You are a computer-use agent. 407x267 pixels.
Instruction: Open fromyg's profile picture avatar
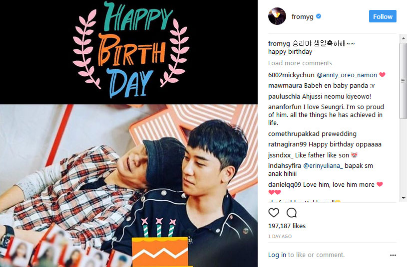click(x=277, y=16)
